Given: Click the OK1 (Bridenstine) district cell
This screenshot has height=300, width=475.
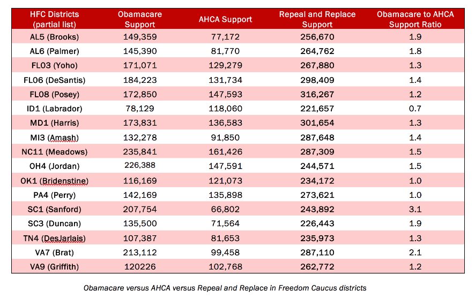Looking at the screenshot, I should click(x=55, y=181).
